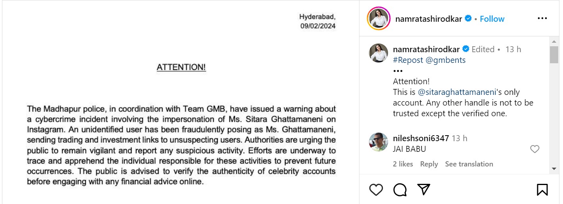Click nileshsoni6347 username
The height and width of the screenshot is (204, 563).
(x=421, y=138)
